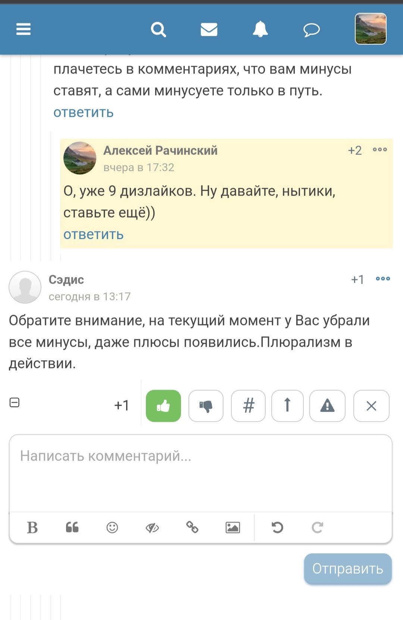Toggle thumbs-down dislike on Сэдис comment

point(206,406)
